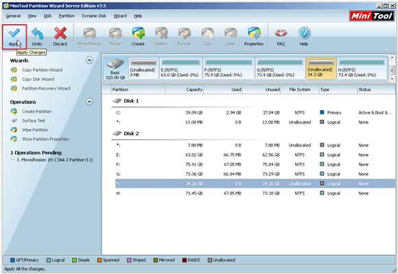This screenshot has width=398, height=274.
Task: Sort by the File System column header
Action: tap(300, 90)
